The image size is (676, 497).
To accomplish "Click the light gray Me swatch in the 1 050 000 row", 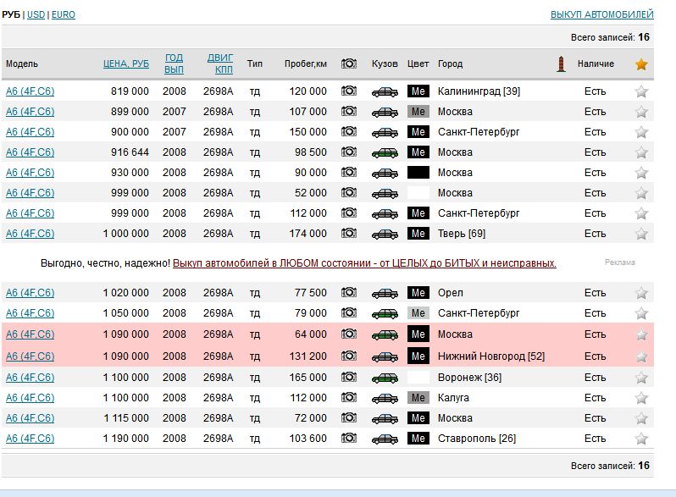I will pyautogui.click(x=418, y=312).
